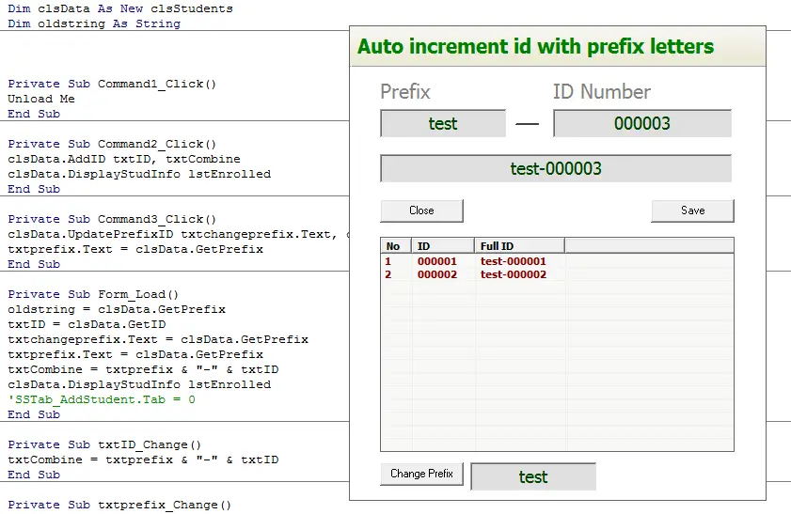Click code line Private Sub Command3_Click()

[112, 219]
